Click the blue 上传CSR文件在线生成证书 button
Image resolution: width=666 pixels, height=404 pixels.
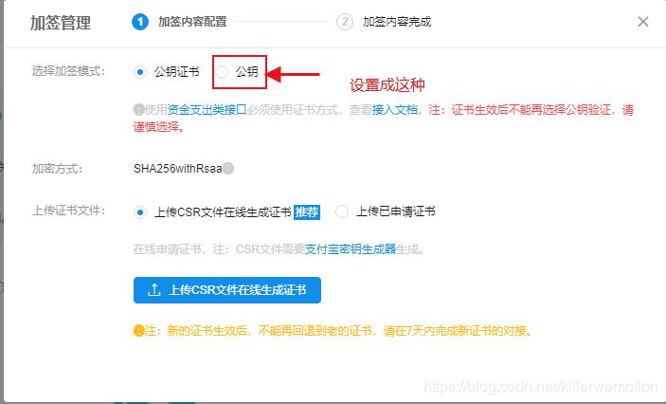point(227,290)
